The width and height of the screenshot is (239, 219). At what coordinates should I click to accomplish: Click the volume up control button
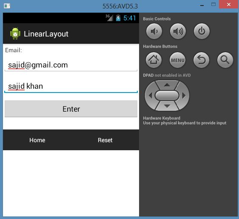click(178, 31)
